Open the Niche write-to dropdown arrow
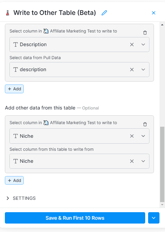This screenshot has height=232, width=165. (x=143, y=136)
